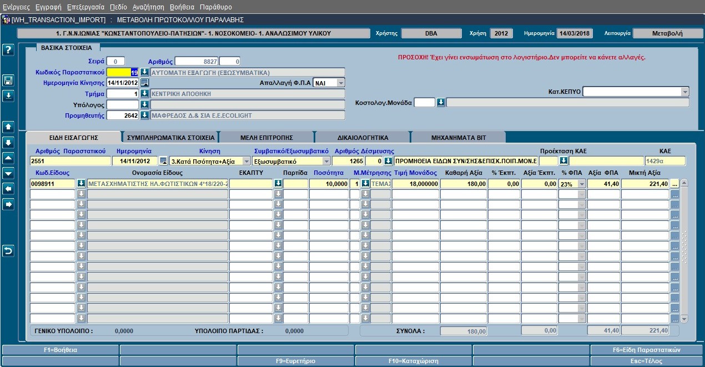Click the Αριθμός Παραστατικού field 2551
Viewport: 705px width, 367px height.
point(70,161)
